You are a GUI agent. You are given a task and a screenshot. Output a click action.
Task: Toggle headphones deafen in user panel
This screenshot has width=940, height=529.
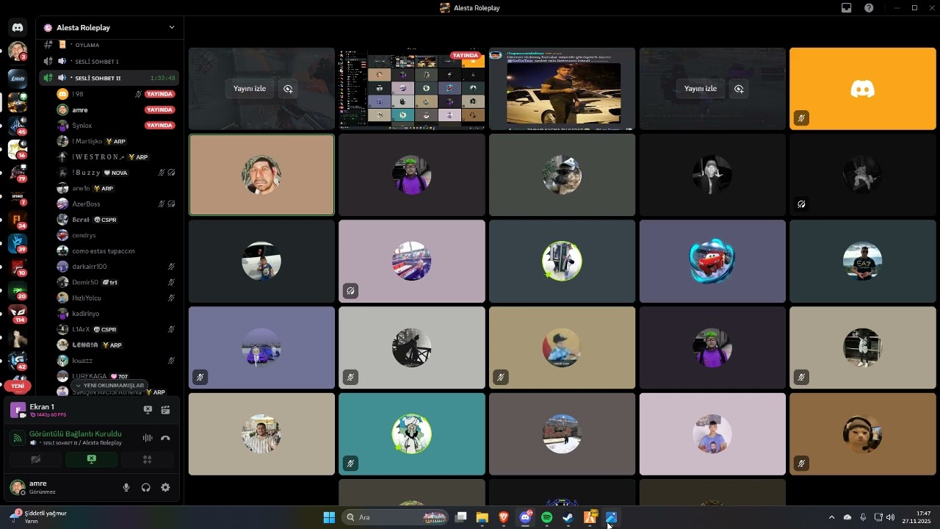tap(146, 487)
